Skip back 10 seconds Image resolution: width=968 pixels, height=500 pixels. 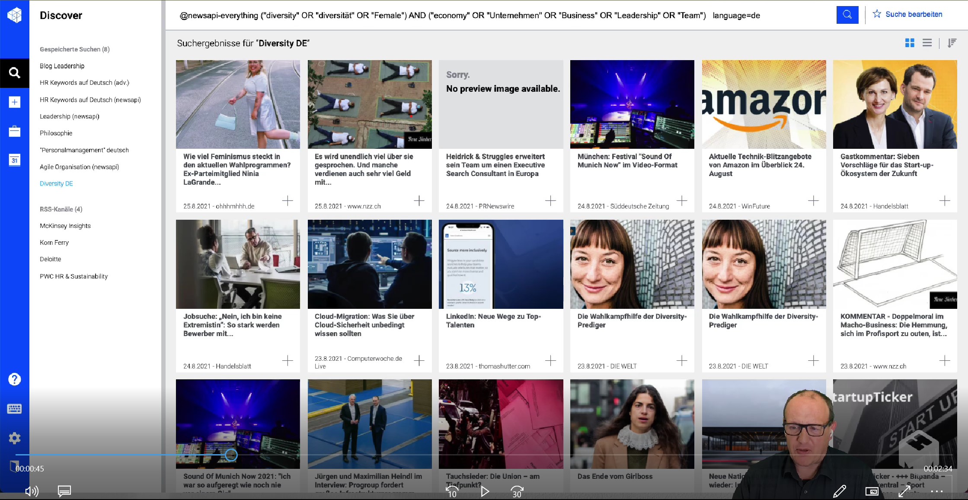tap(452, 491)
